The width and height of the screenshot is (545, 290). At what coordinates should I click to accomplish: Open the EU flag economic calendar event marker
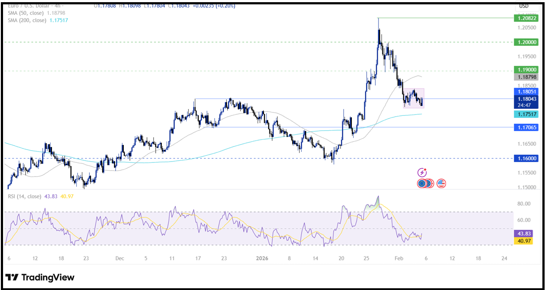pyautogui.click(x=422, y=183)
